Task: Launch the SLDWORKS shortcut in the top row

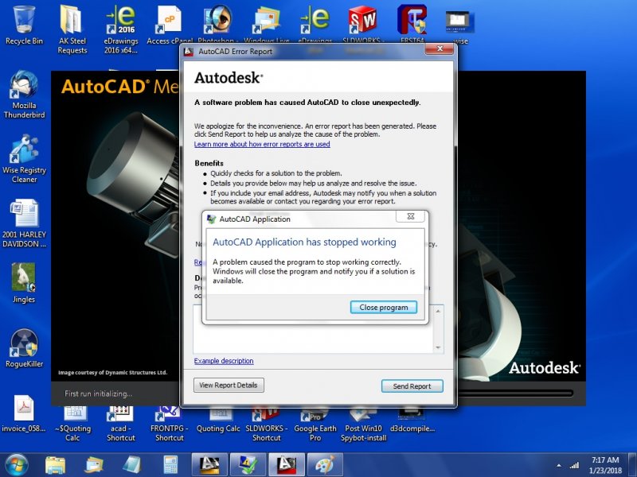Action: 363,25
